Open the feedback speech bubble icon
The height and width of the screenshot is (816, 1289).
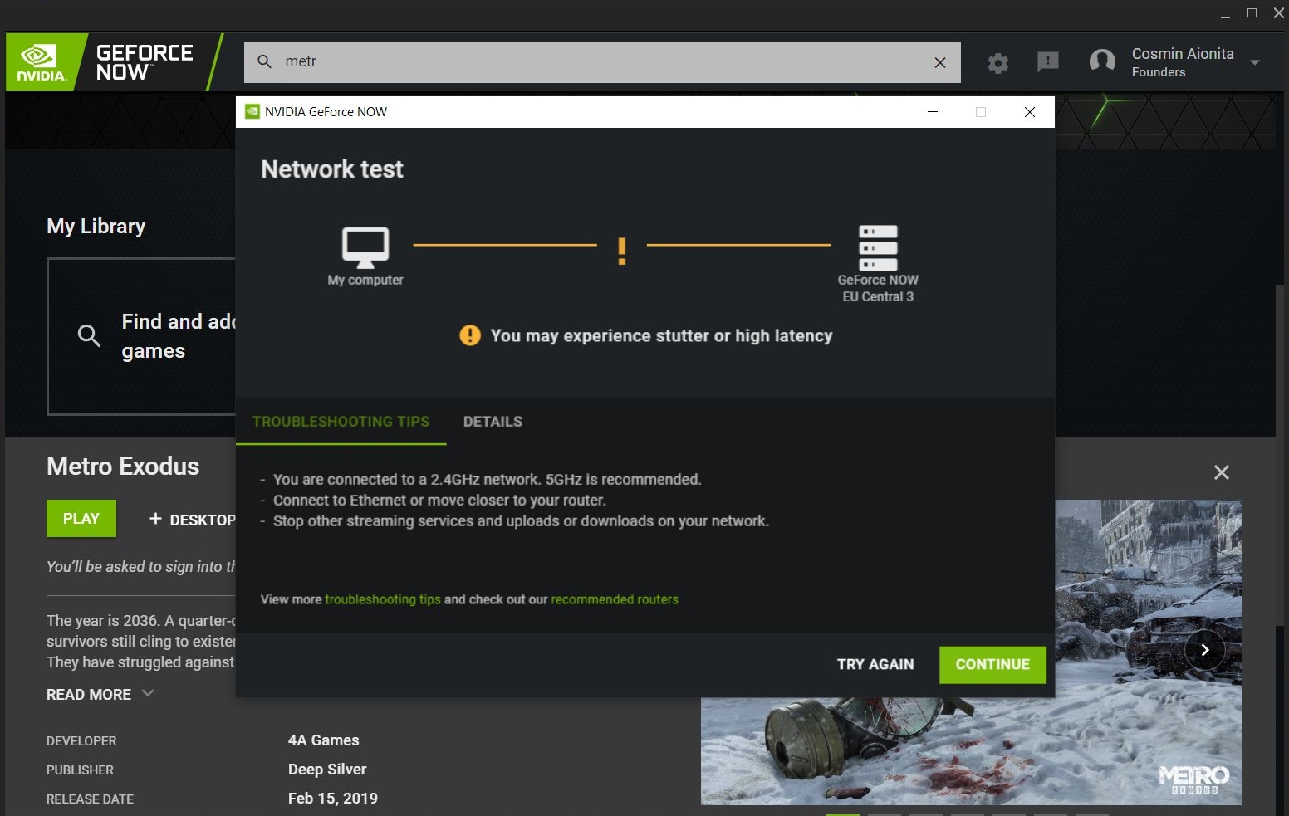coord(1048,61)
